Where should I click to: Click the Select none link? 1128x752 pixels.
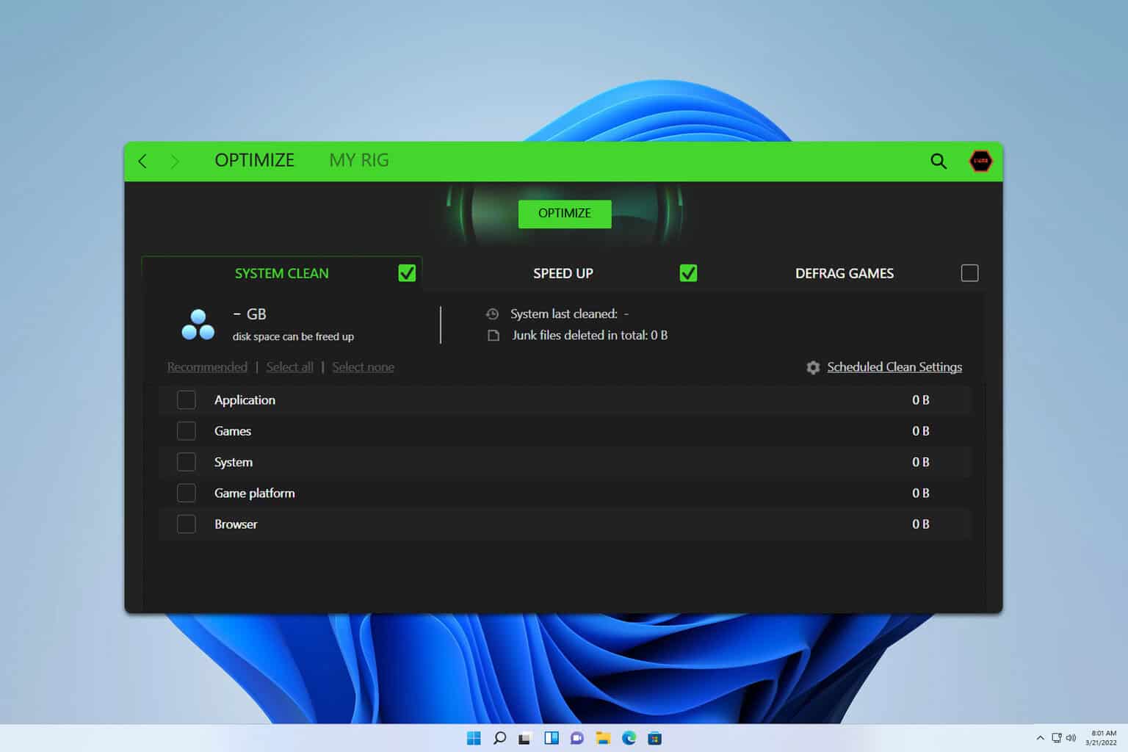(363, 367)
